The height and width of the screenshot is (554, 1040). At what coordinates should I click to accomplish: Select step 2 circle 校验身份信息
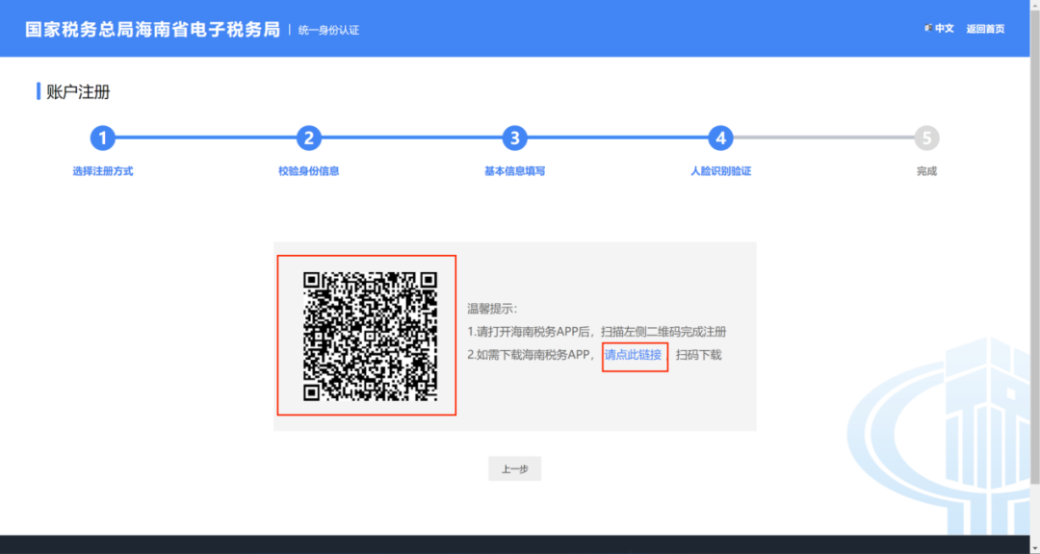308,138
